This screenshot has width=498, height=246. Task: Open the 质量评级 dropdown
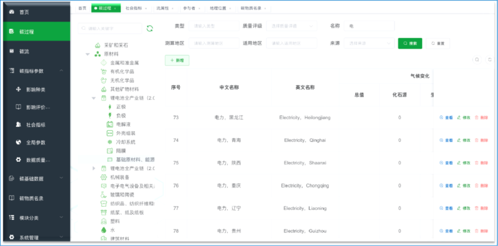click(292, 26)
